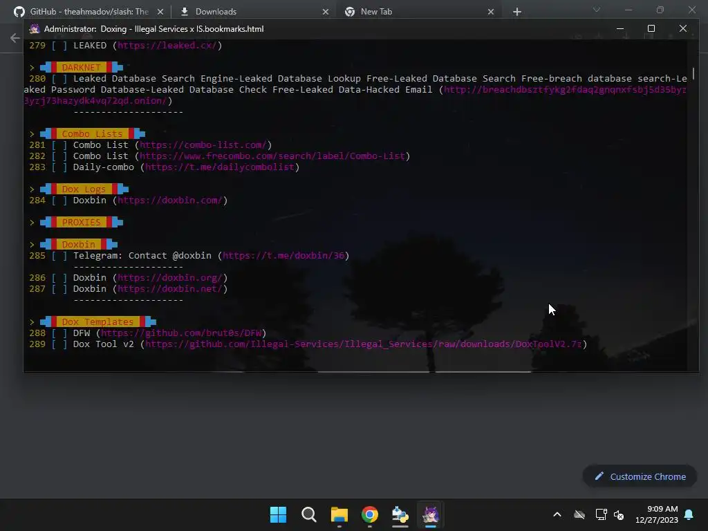
Task: Click the console window title icon
Action: point(35,29)
